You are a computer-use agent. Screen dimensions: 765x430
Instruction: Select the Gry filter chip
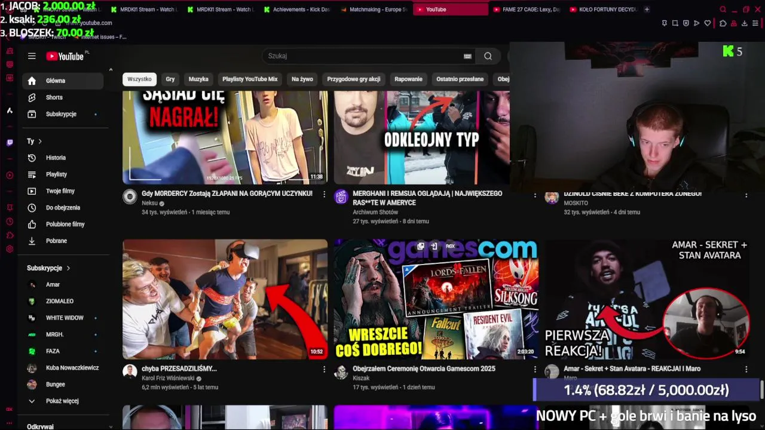click(x=170, y=79)
